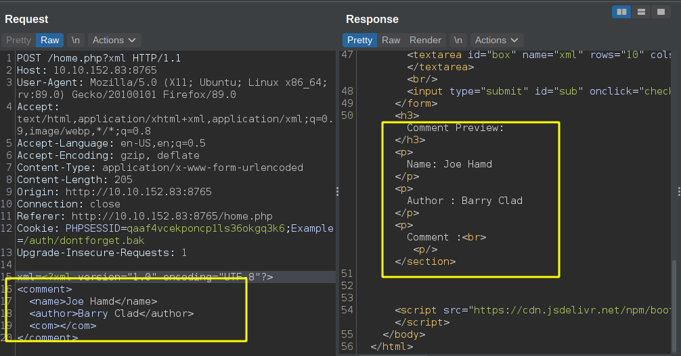Click the textarea id="box" response line
The image size is (681, 356).
click(x=539, y=55)
